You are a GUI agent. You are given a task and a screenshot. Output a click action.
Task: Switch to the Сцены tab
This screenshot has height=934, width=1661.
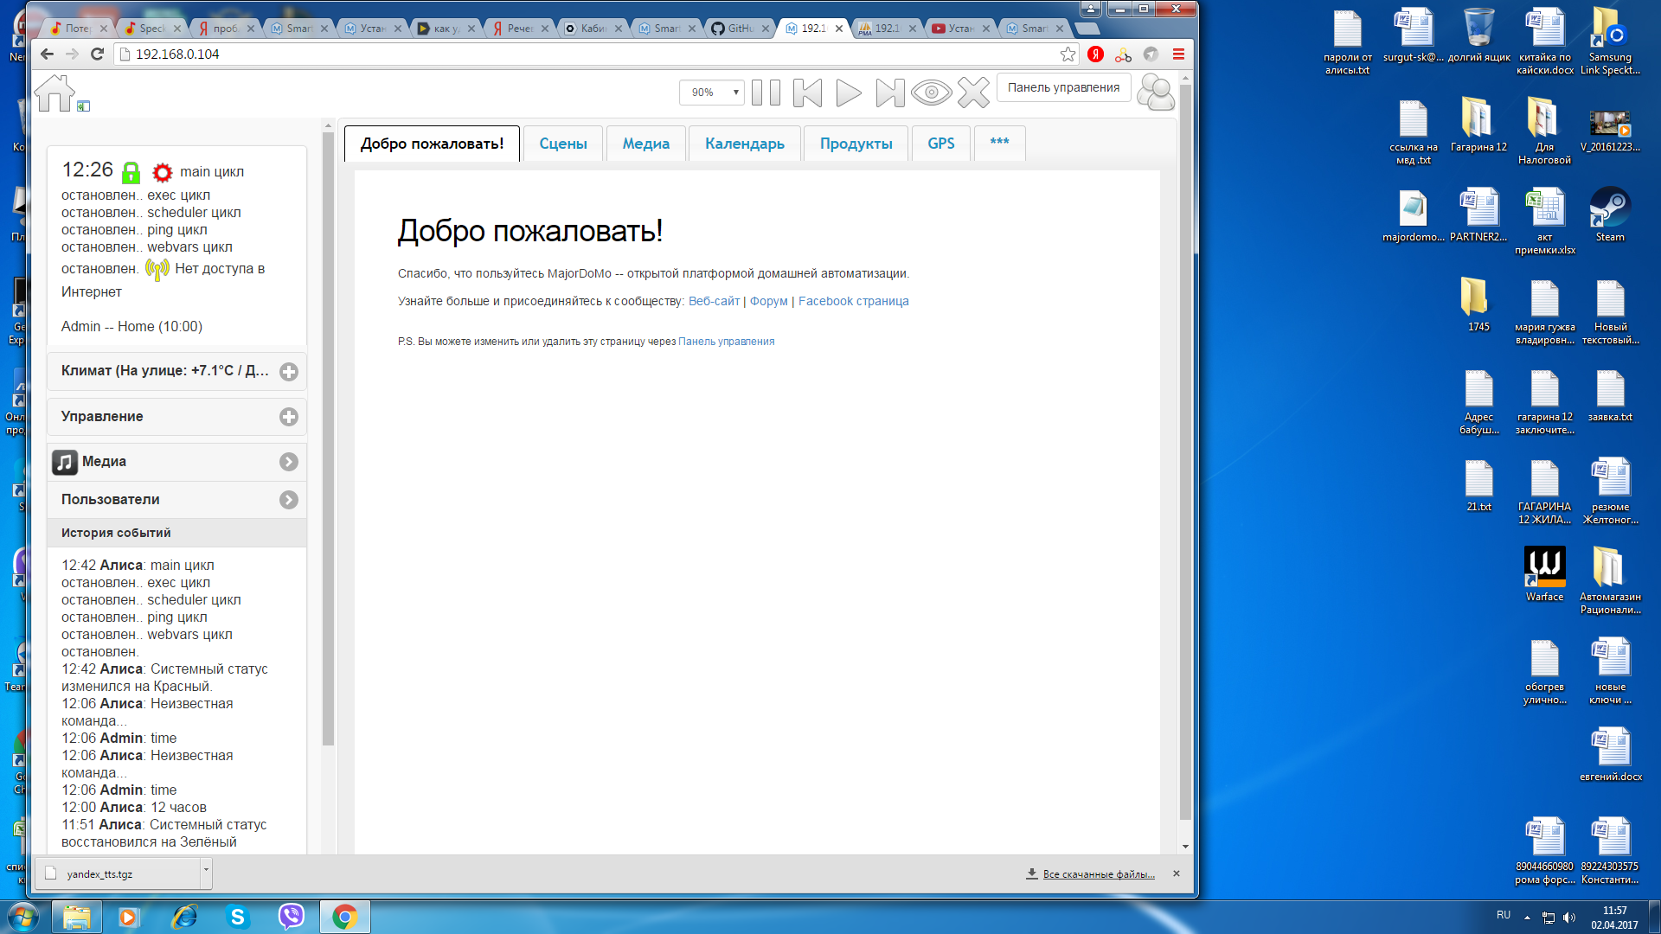(x=562, y=143)
